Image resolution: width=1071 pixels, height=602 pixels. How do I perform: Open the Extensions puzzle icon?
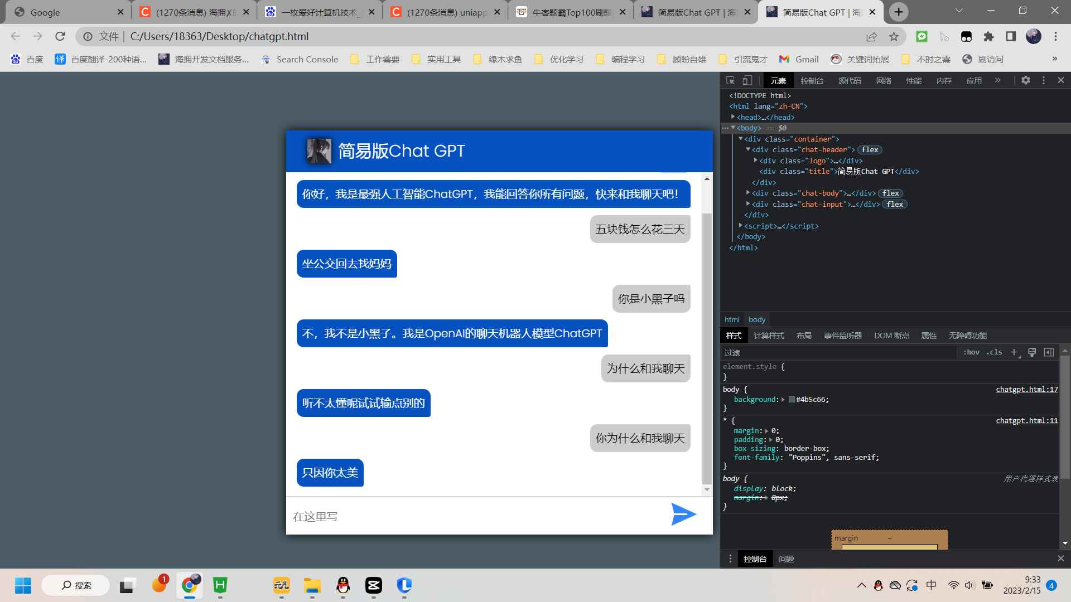988,36
